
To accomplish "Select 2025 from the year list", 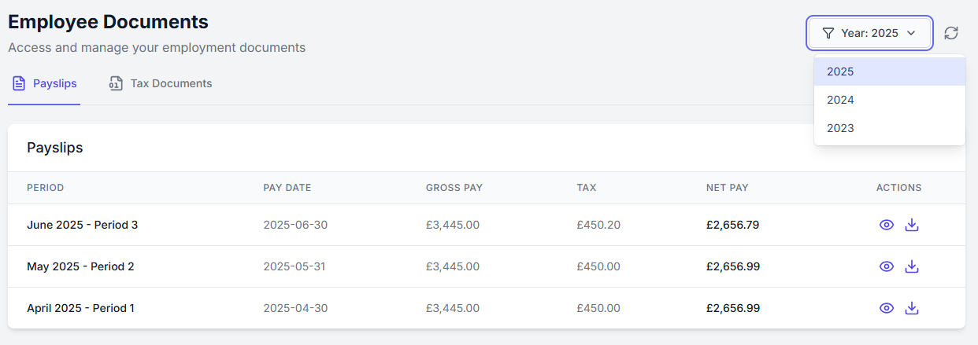I will (x=840, y=72).
